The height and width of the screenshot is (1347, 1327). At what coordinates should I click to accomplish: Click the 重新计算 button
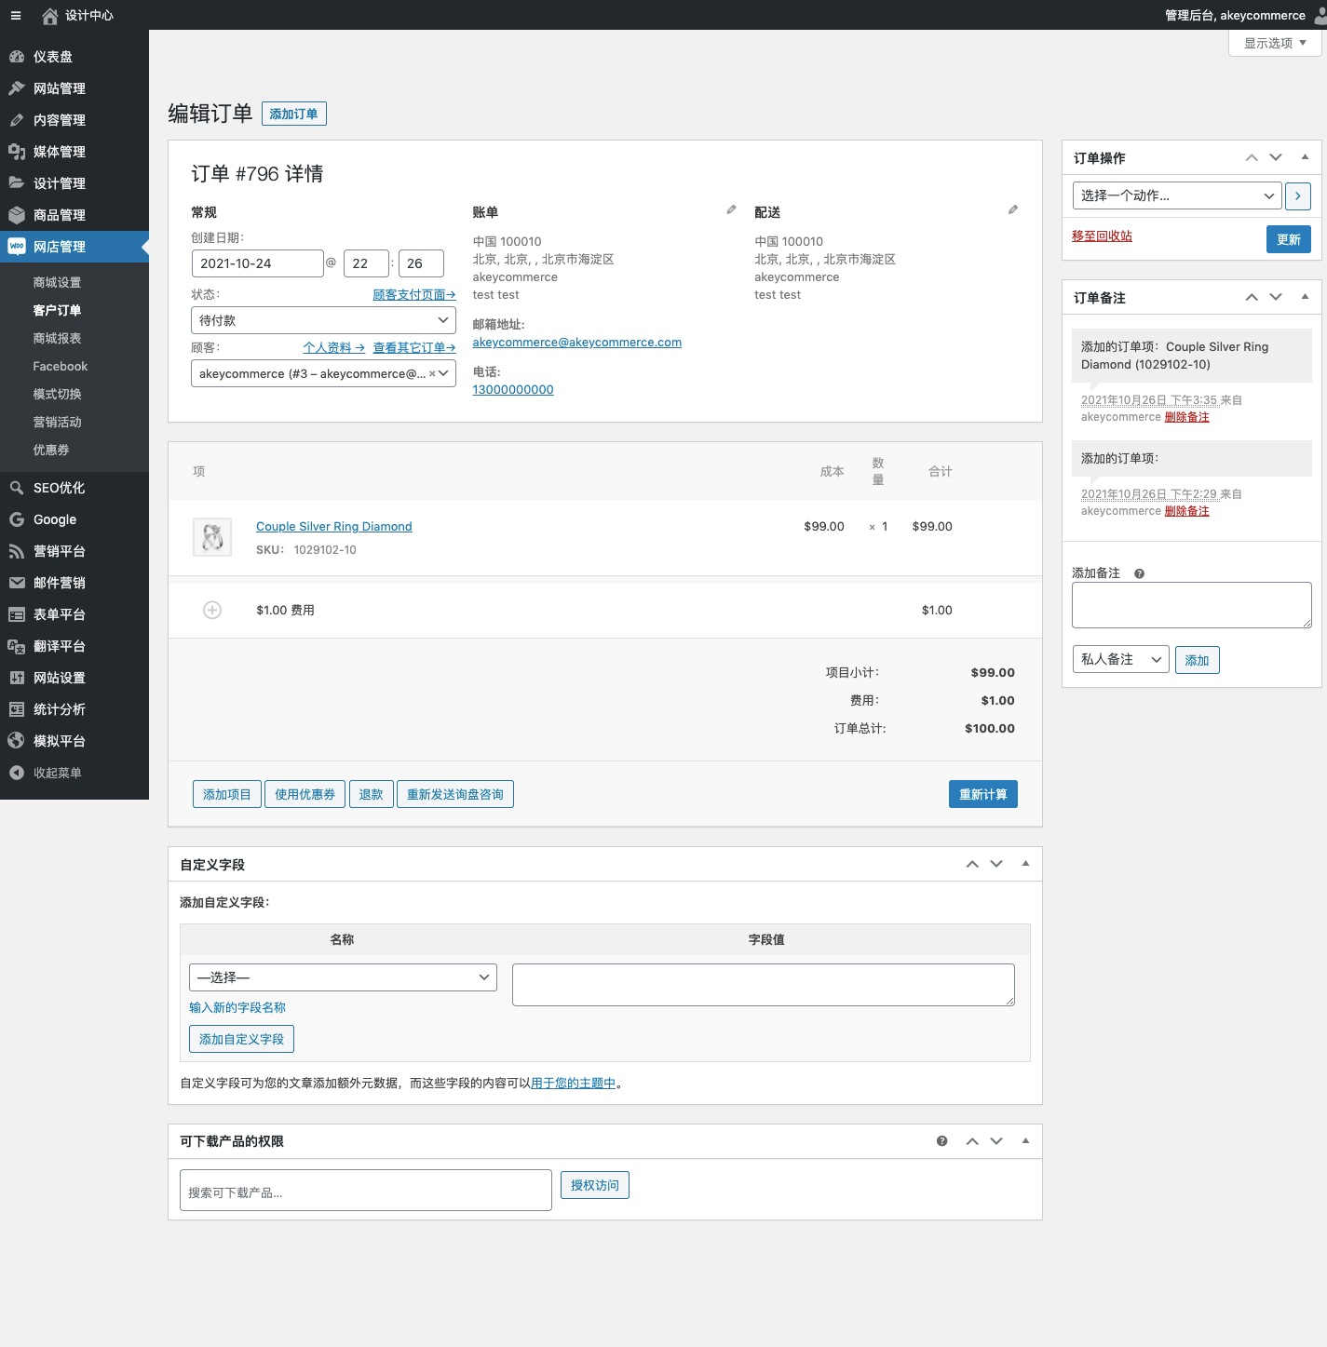982,794
